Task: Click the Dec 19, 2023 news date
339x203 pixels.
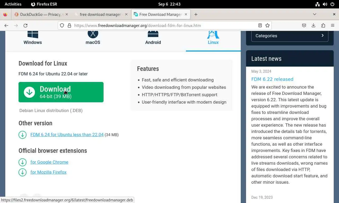Action: pyautogui.click(x=262, y=197)
